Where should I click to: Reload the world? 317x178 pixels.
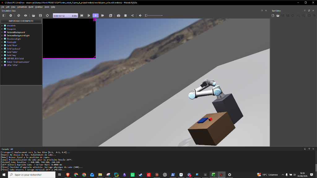pyautogui.click(x=47, y=15)
